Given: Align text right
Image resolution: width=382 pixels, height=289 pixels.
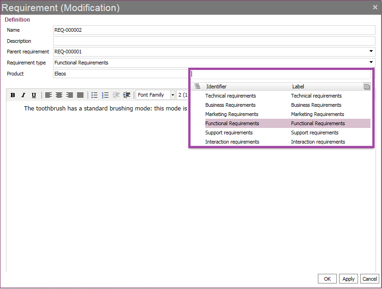Looking at the screenshot, I should click(x=70, y=95).
